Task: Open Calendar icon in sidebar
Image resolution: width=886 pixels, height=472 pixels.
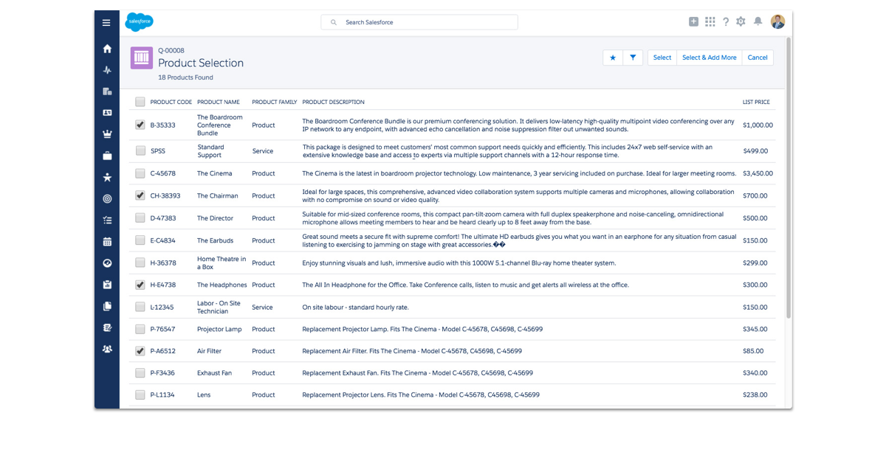Action: [x=107, y=241]
